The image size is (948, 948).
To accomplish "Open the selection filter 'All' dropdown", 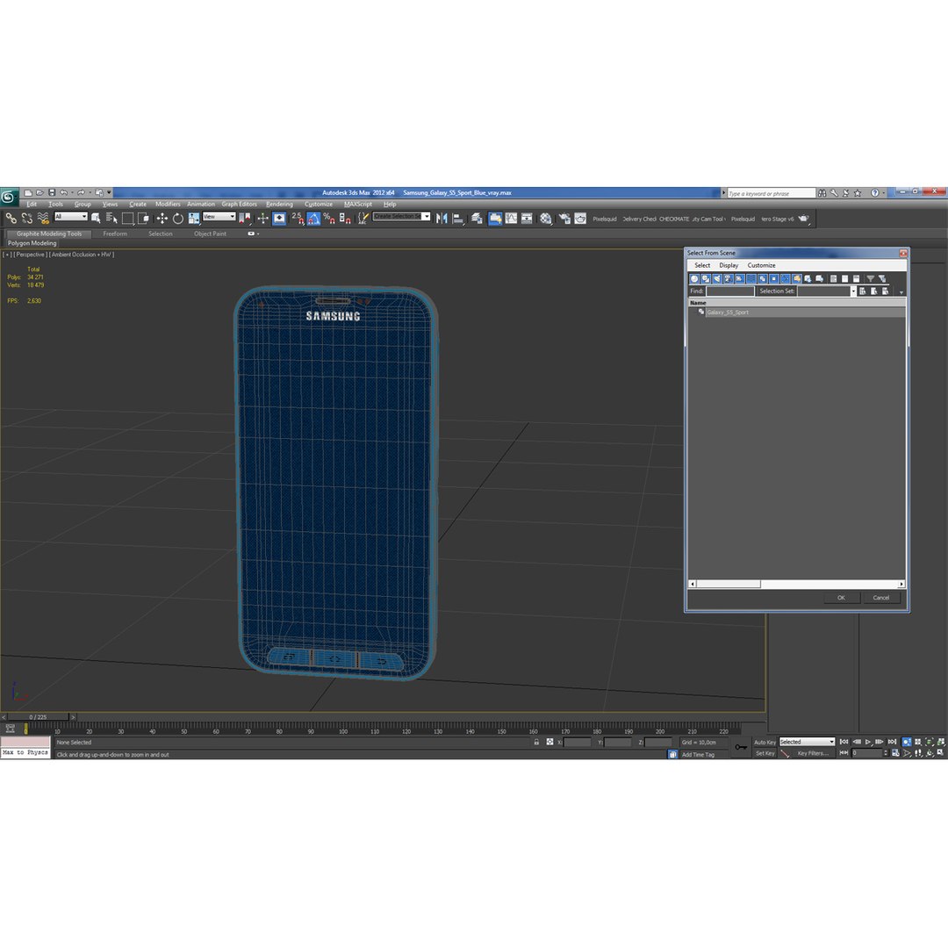I will pyautogui.click(x=71, y=217).
